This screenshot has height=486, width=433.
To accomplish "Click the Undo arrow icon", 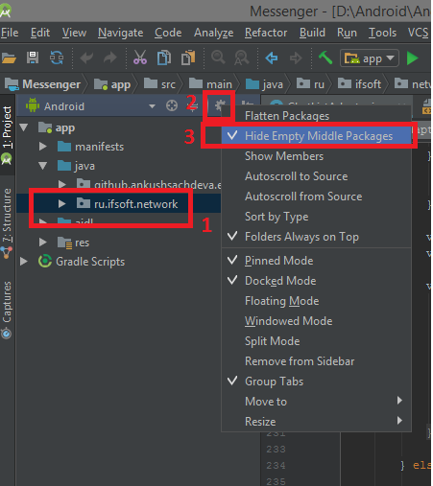I will click(x=86, y=58).
